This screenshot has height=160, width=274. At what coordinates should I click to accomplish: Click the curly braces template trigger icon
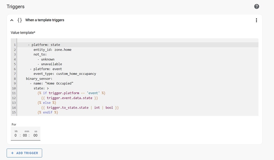[19, 20]
